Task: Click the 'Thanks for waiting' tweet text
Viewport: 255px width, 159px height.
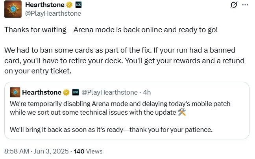Action: coord(111,30)
